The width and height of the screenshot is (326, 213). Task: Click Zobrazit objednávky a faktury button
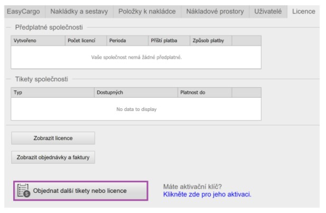pyautogui.click(x=53, y=157)
